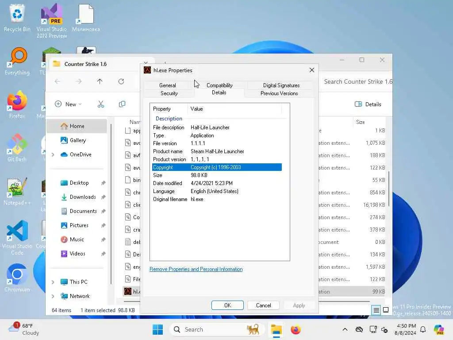Select the File description property row
The height and width of the screenshot is (340, 453).
tap(217, 127)
